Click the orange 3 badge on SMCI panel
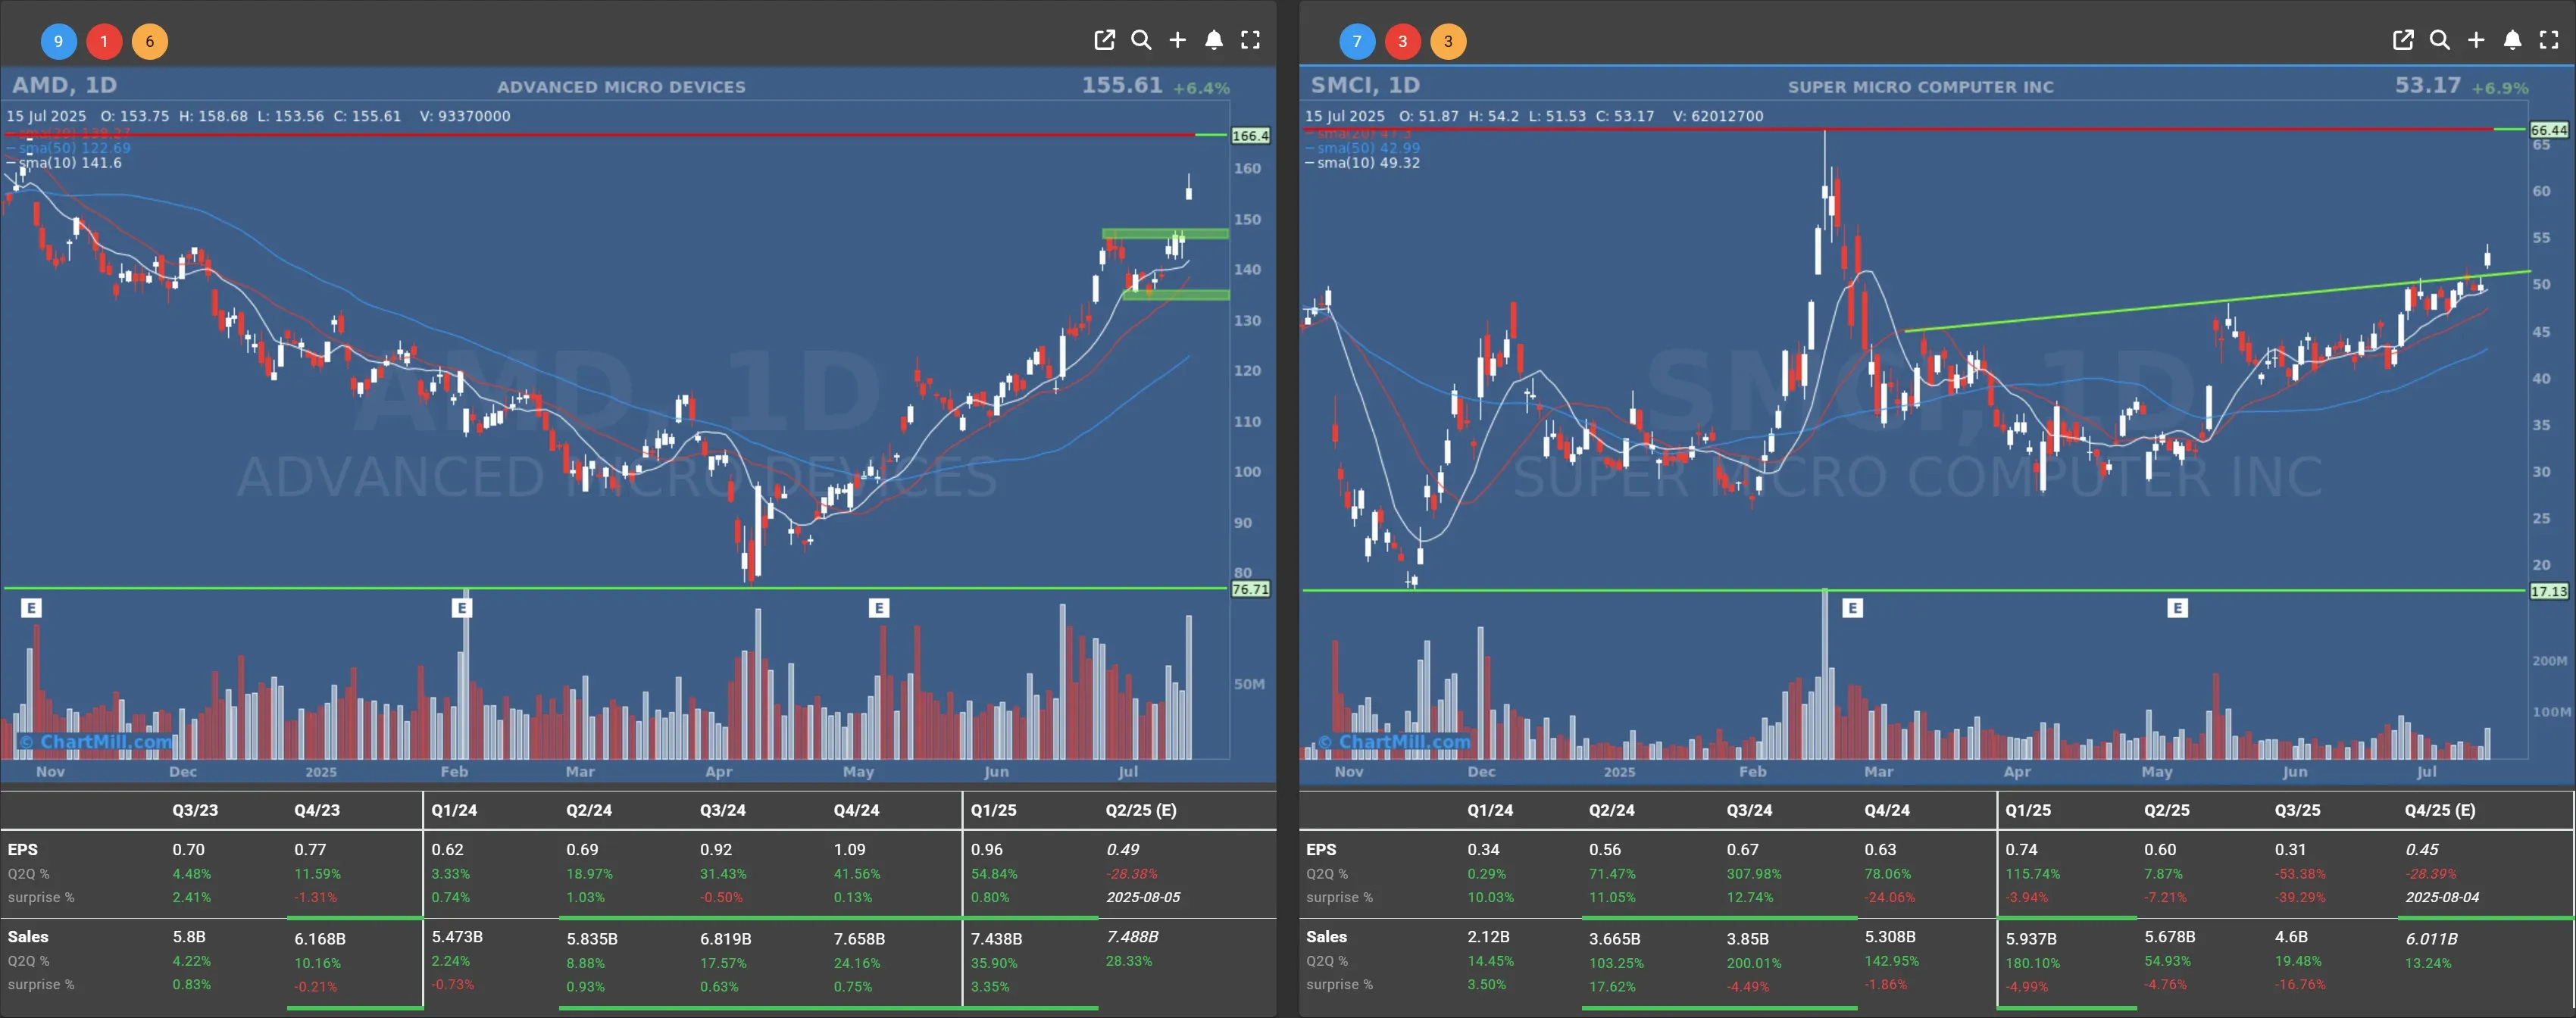The image size is (2576, 1018). [x=1448, y=41]
